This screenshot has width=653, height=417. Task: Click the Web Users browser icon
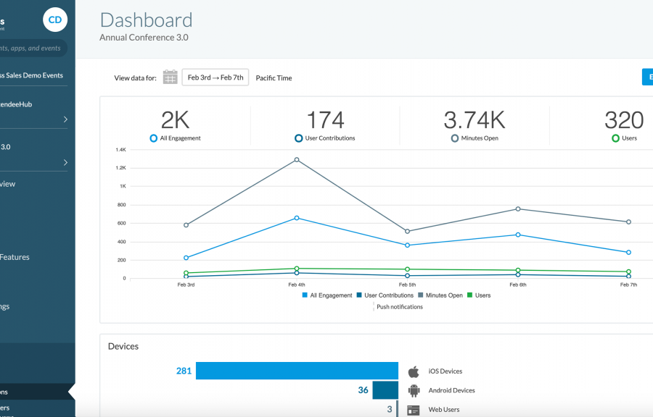coord(414,410)
